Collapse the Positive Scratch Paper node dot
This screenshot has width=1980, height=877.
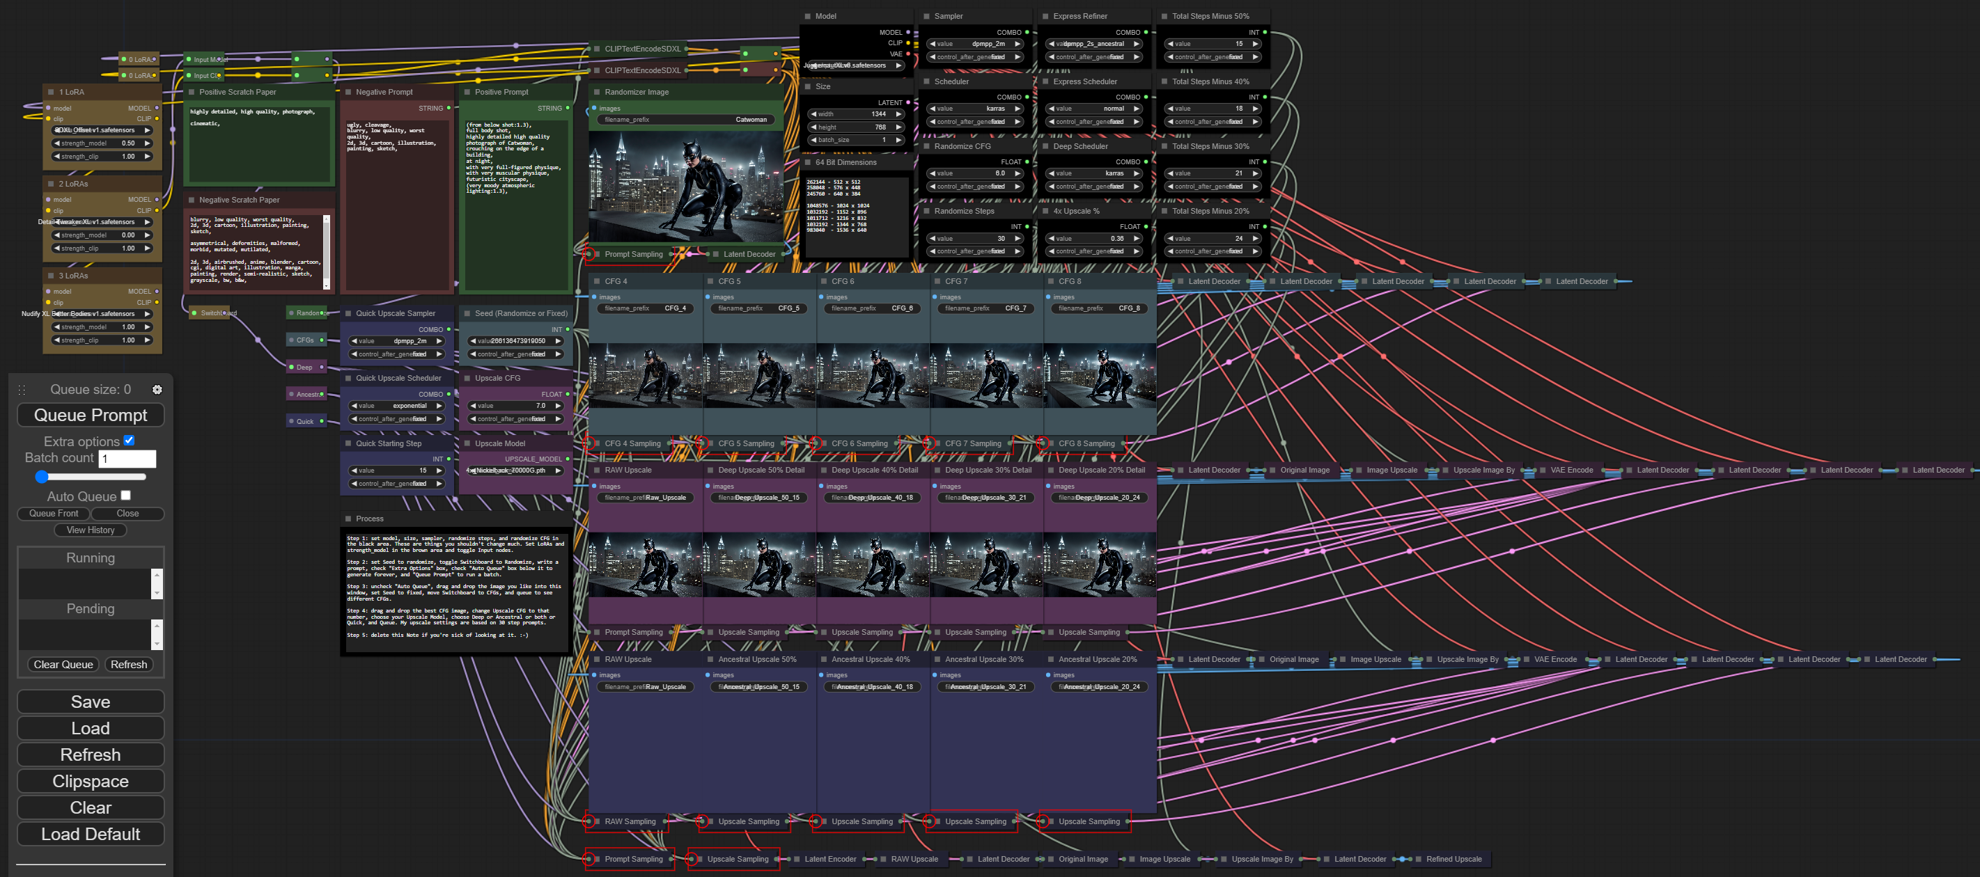tap(192, 92)
